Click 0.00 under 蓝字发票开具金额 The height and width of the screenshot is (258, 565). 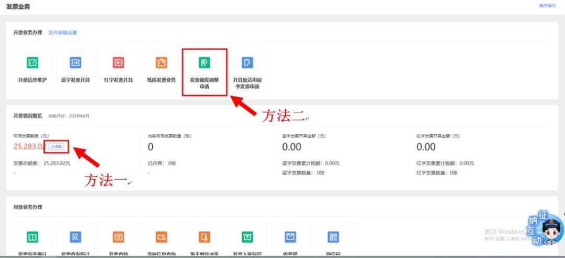(292, 147)
